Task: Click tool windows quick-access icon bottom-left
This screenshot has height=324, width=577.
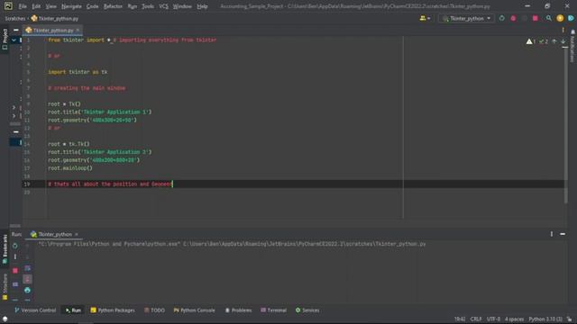Action: [x=5, y=319]
